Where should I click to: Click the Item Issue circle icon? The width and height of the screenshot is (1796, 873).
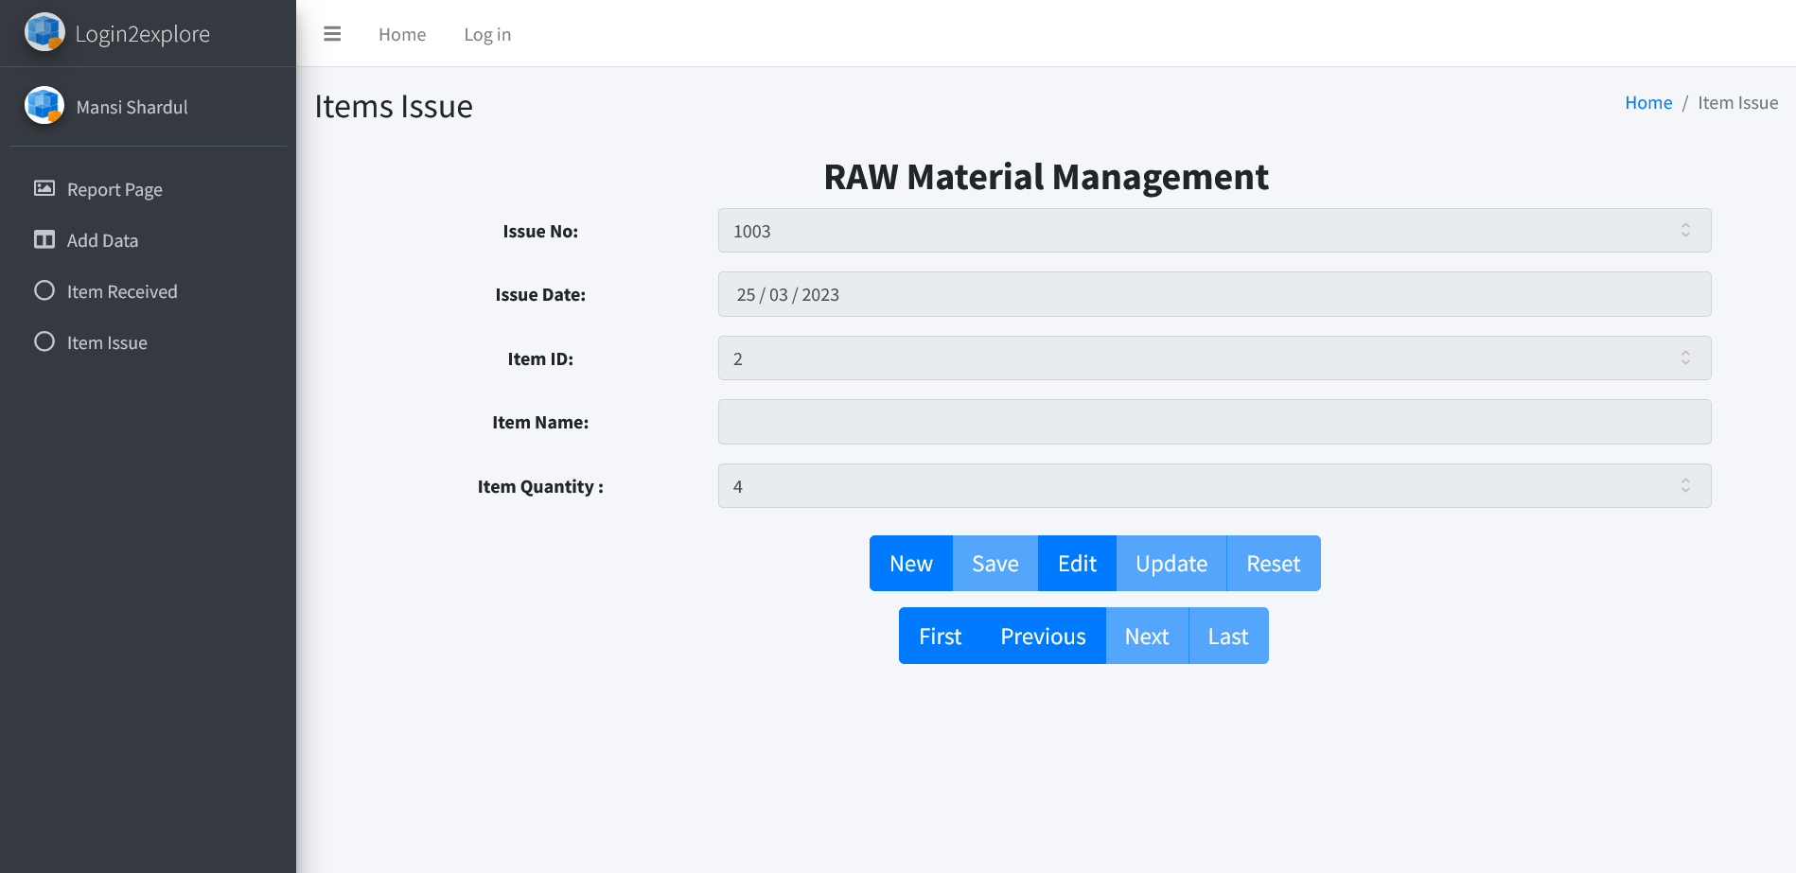click(x=44, y=341)
